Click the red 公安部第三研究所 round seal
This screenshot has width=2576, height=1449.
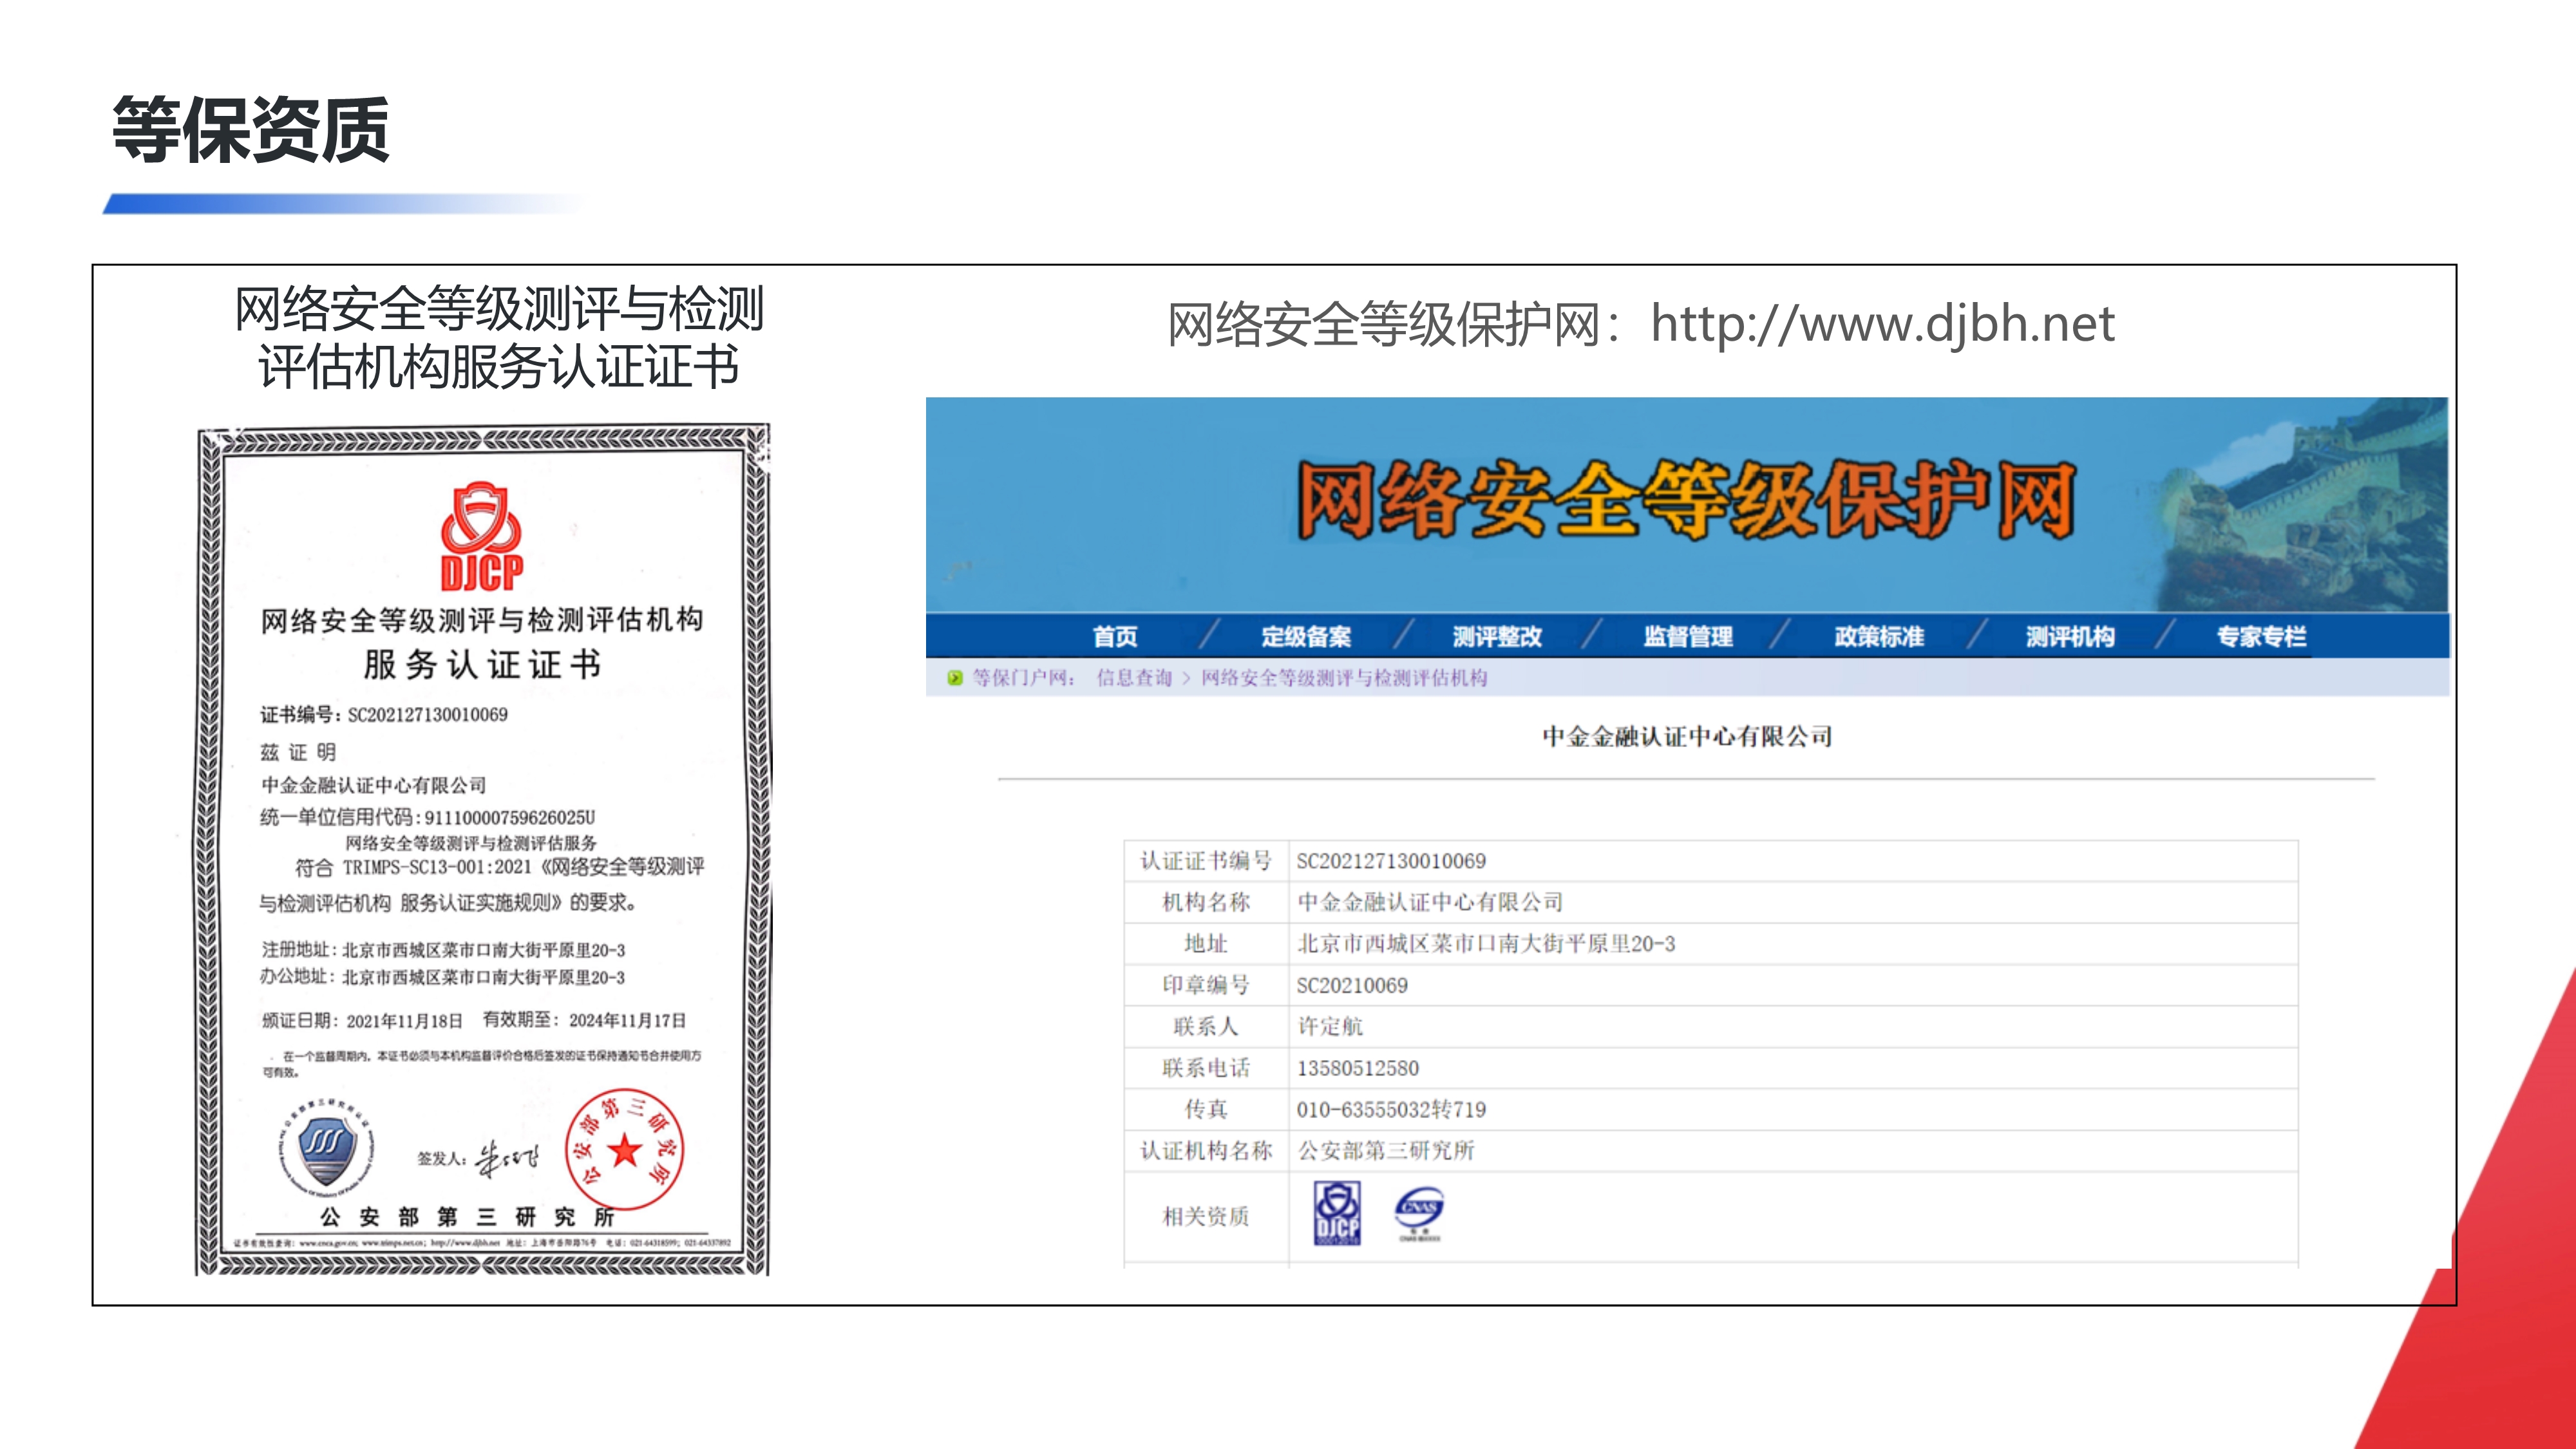625,1150
